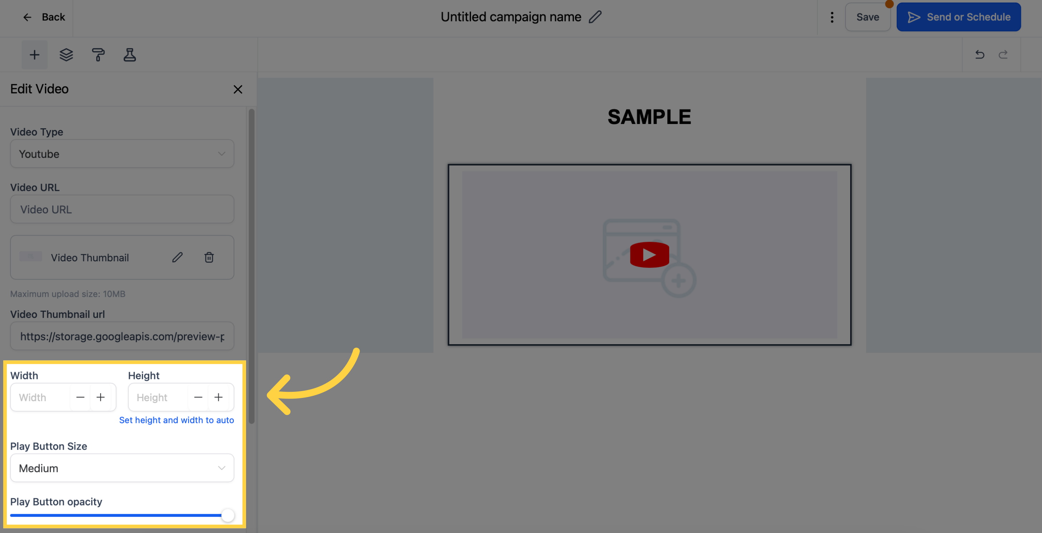
Task: Click the delete thumbnail trash icon
Action: (x=208, y=257)
